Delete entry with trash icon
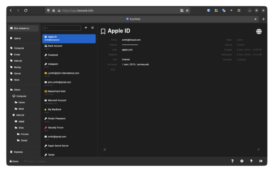274x173 pixels. (x=105, y=149)
